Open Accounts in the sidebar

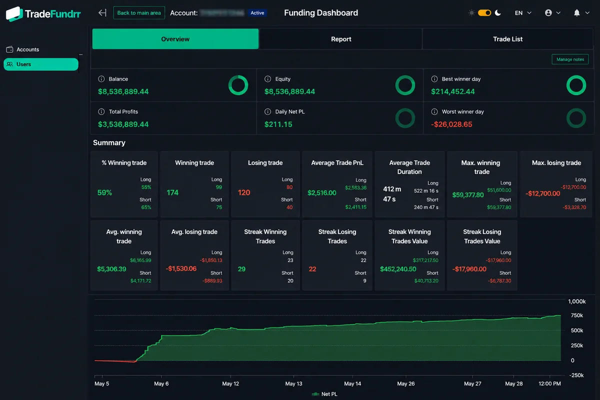coord(41,49)
